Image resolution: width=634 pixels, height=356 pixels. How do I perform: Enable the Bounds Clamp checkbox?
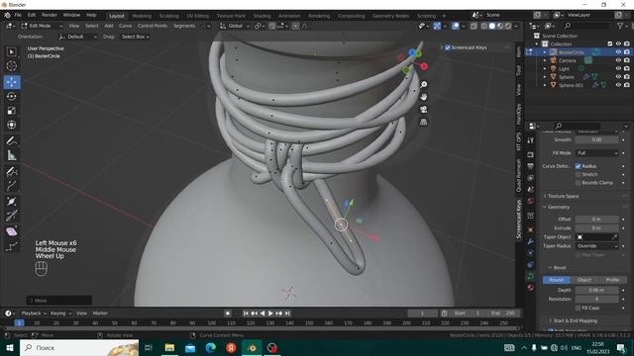point(578,183)
